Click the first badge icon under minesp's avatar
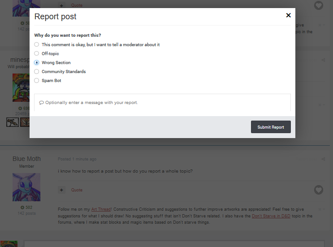Screen dimensions: 333x247 point(13,122)
